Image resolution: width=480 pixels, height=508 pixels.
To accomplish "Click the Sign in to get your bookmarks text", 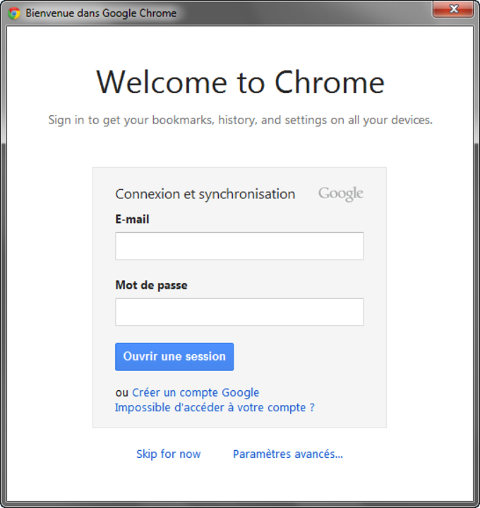I will pos(240,120).
